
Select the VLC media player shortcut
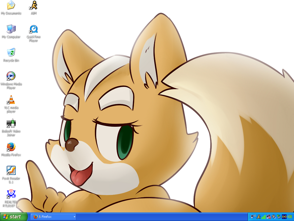coord(11,100)
